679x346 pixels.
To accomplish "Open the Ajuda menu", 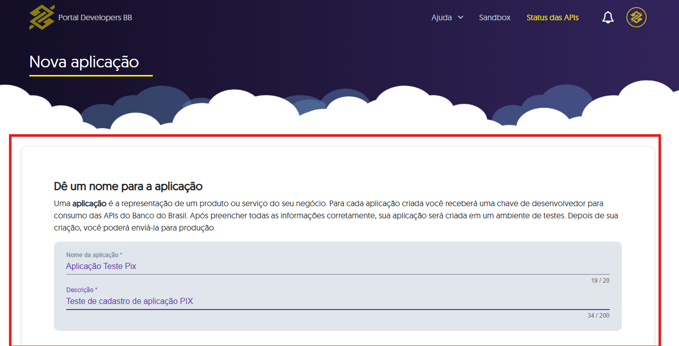I will click(442, 18).
